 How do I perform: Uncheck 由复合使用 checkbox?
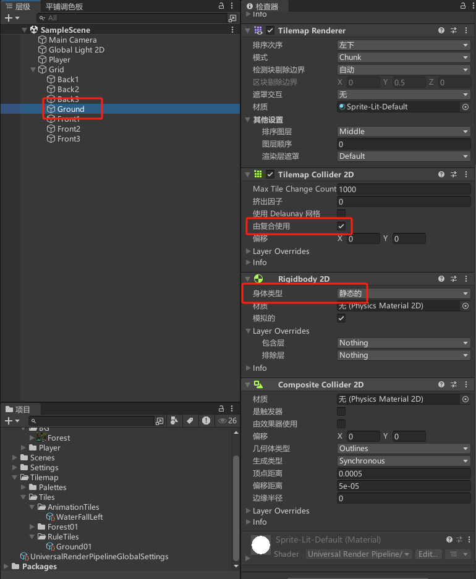click(x=341, y=226)
